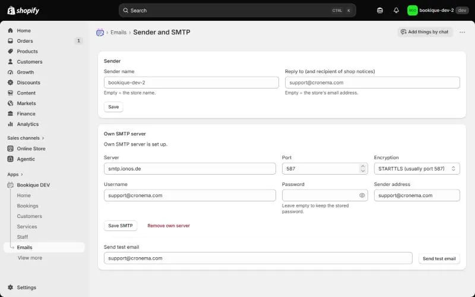Open Home under Bookique DEV
The width and height of the screenshot is (475, 297).
pos(24,195)
